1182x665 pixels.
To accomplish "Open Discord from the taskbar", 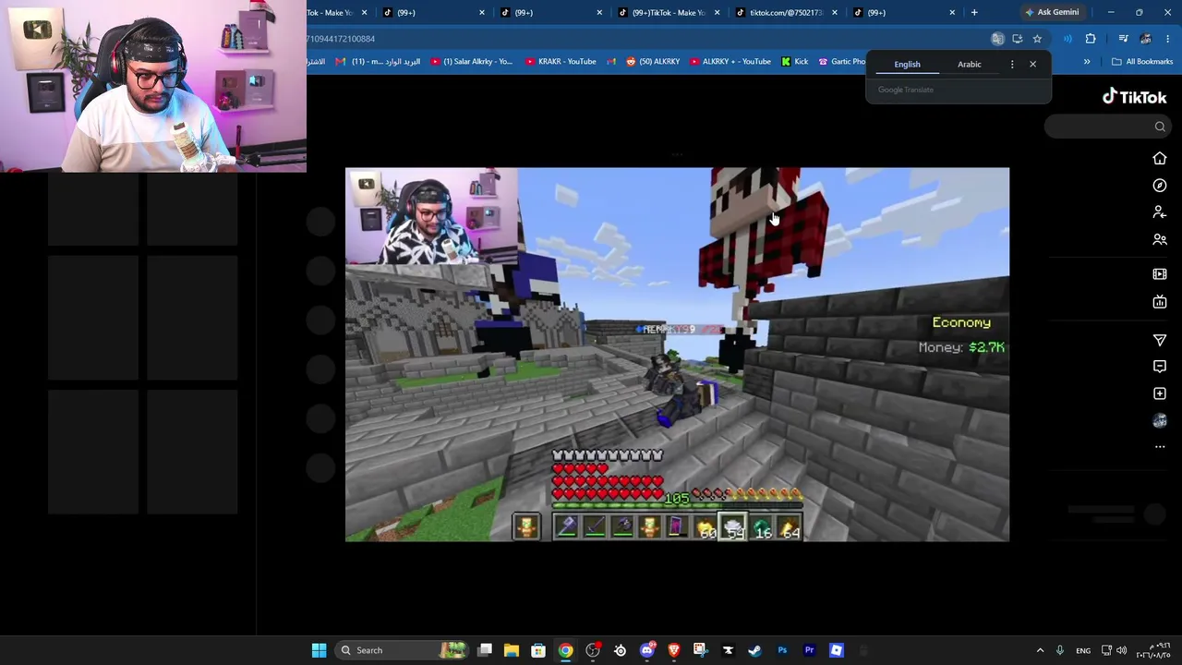I will [646, 650].
